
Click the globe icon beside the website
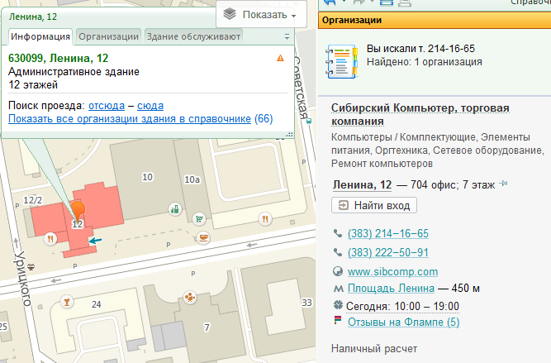click(338, 271)
